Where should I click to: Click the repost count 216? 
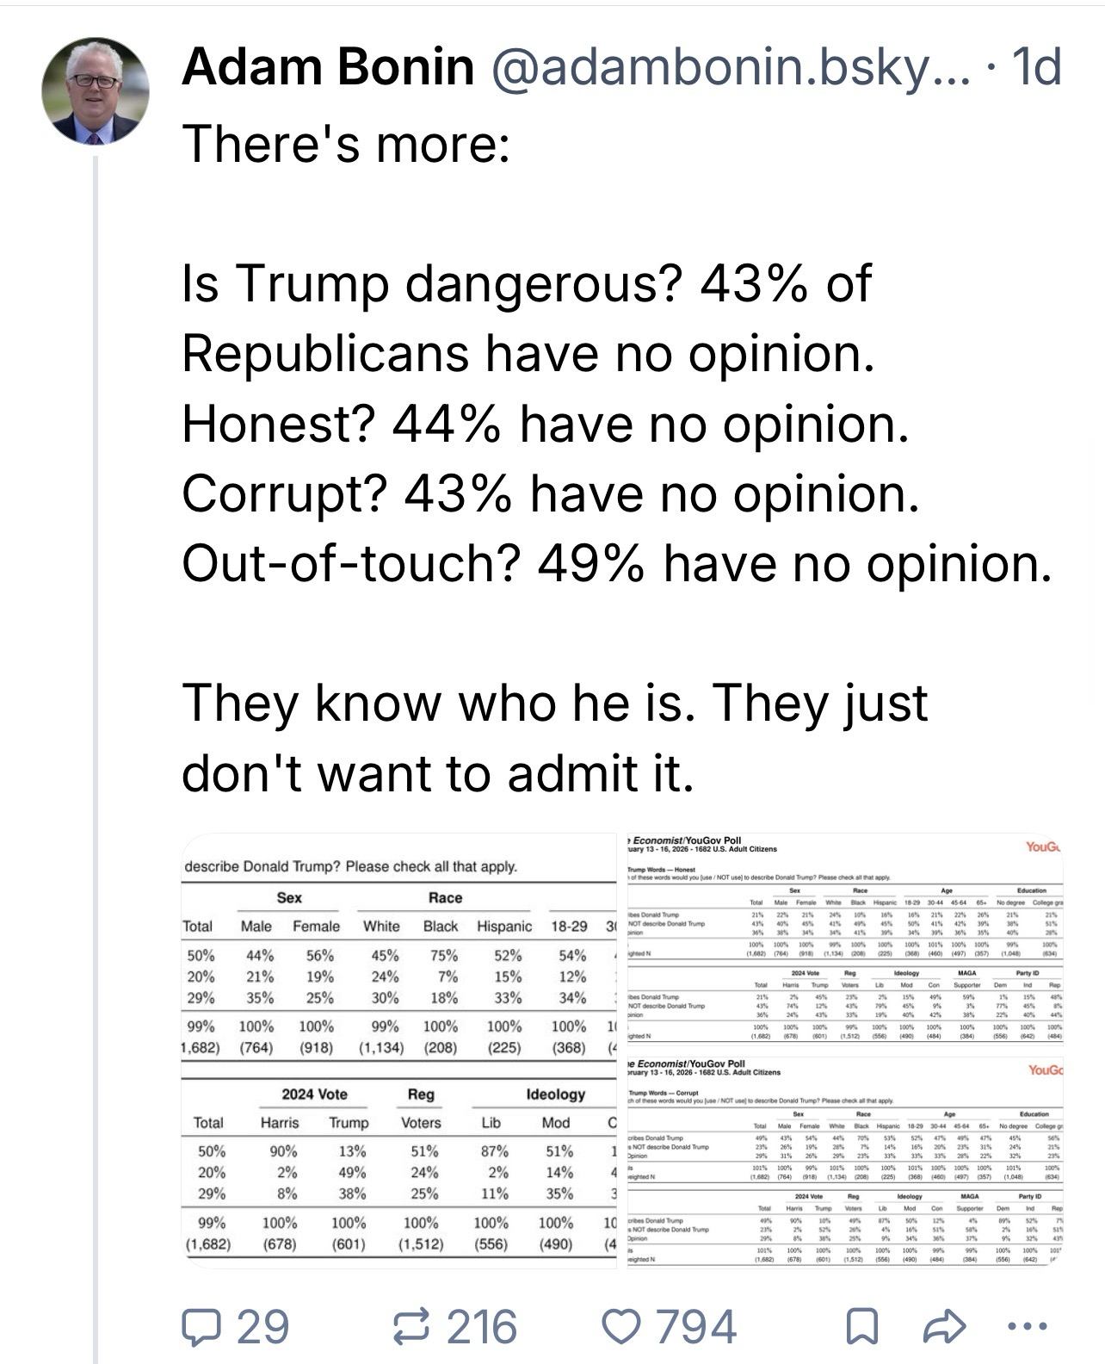(482, 1327)
